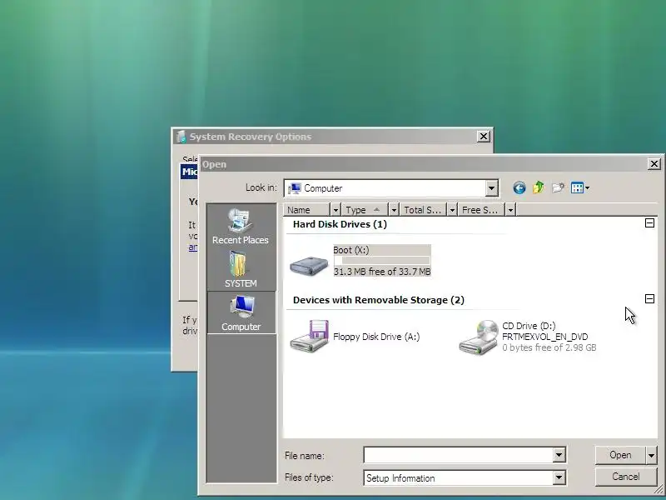Open the Name column filter arrow
The height and width of the screenshot is (500, 666).
(x=335, y=210)
